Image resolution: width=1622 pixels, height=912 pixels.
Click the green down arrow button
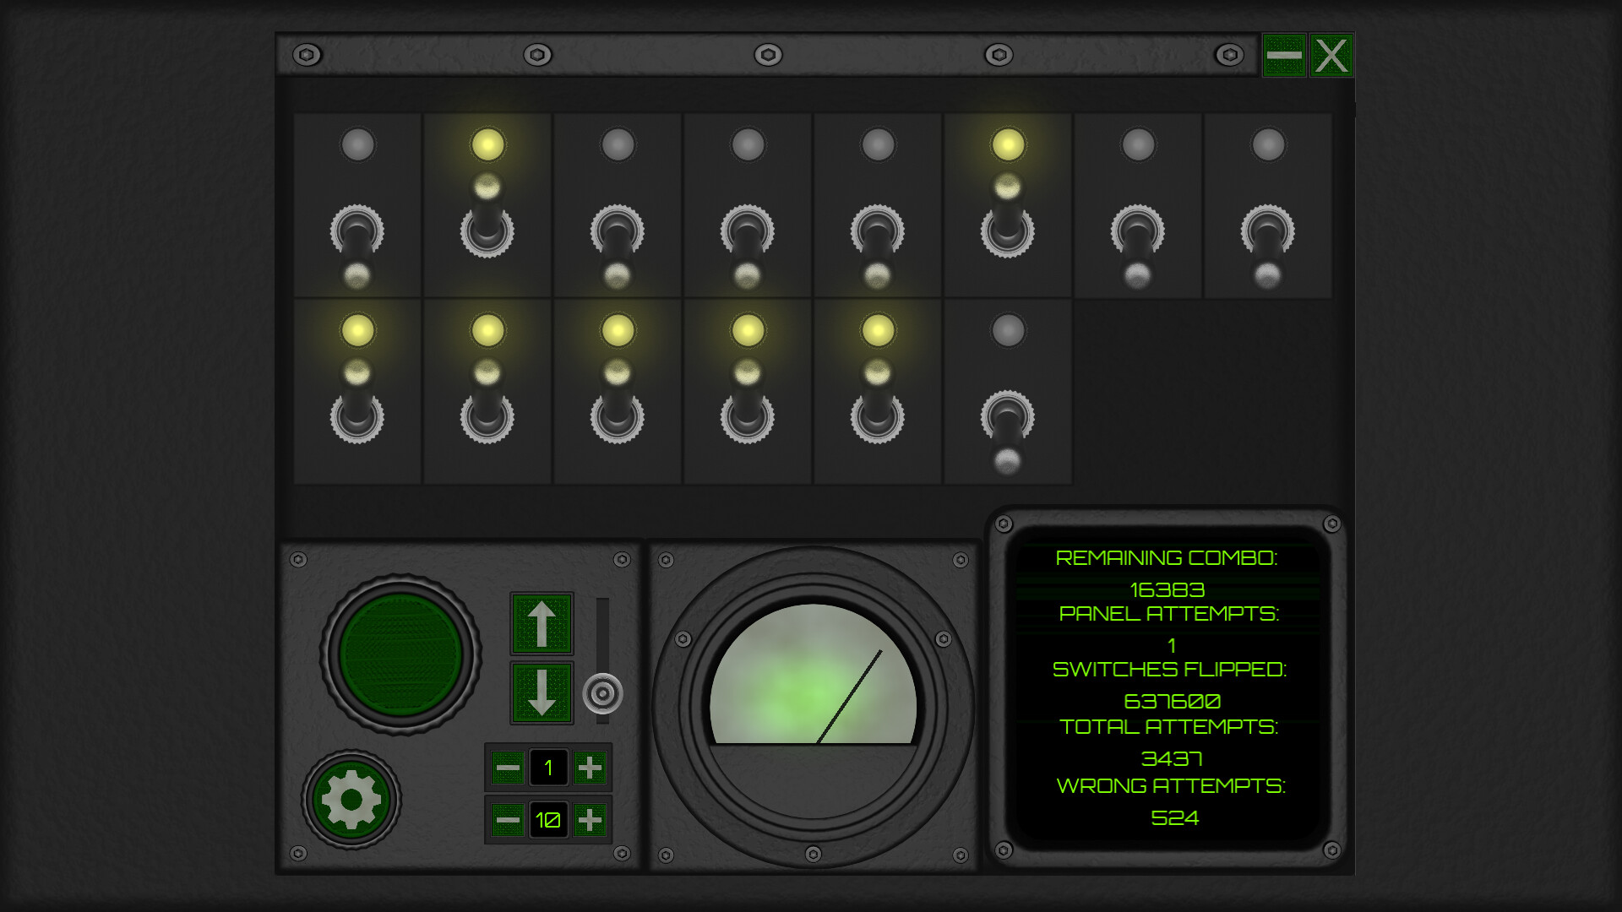coord(542,692)
